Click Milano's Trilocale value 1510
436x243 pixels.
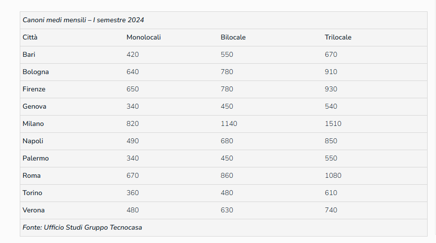coord(333,124)
